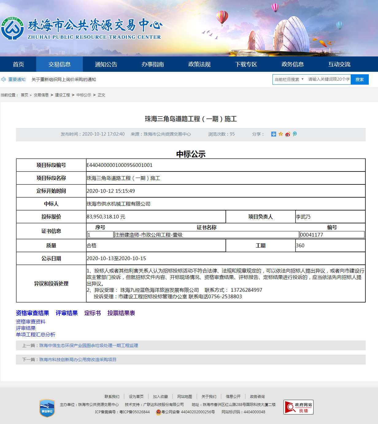The height and width of the screenshot is (424, 378).
Task: Click section code E4404000001000956001001
Action: pos(120,165)
